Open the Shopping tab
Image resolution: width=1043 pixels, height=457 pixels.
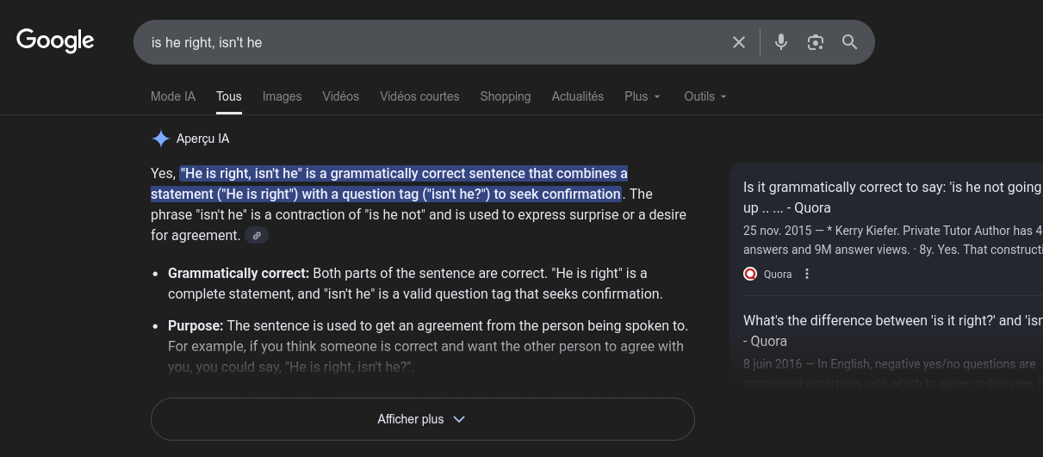tap(505, 96)
